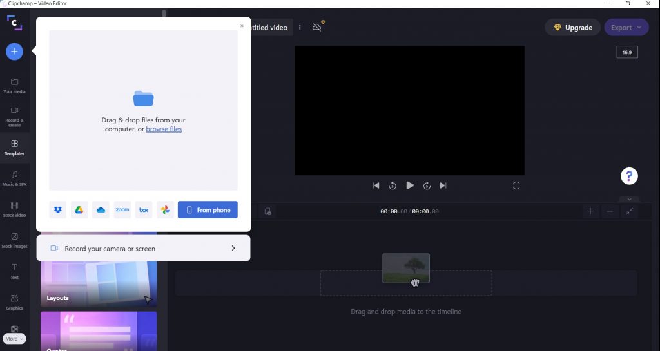Import media from Zoom
660x351 pixels.
pos(122,210)
